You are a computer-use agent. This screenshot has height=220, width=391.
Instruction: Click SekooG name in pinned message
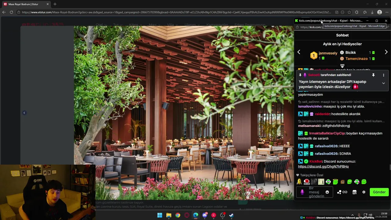click(314, 75)
